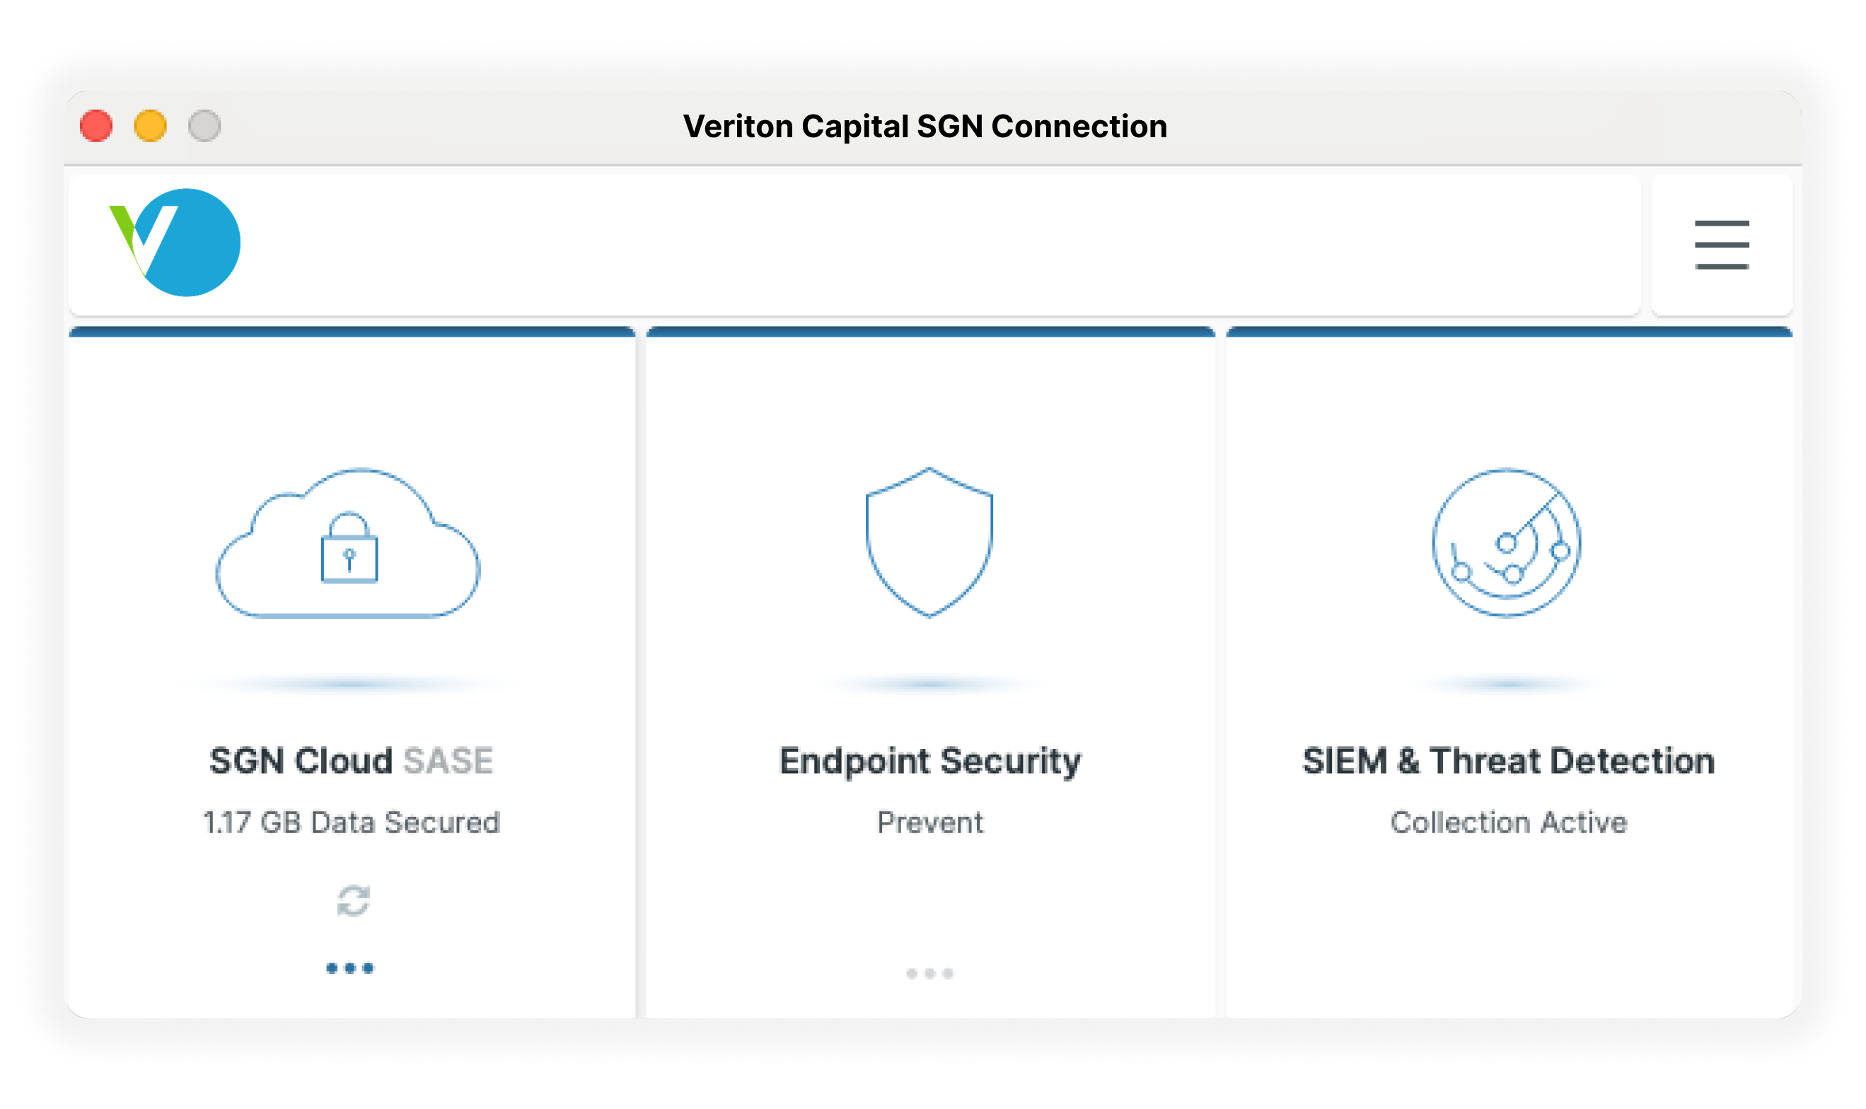Open the hamburger menu
The width and height of the screenshot is (1866, 1109).
pos(1720,245)
